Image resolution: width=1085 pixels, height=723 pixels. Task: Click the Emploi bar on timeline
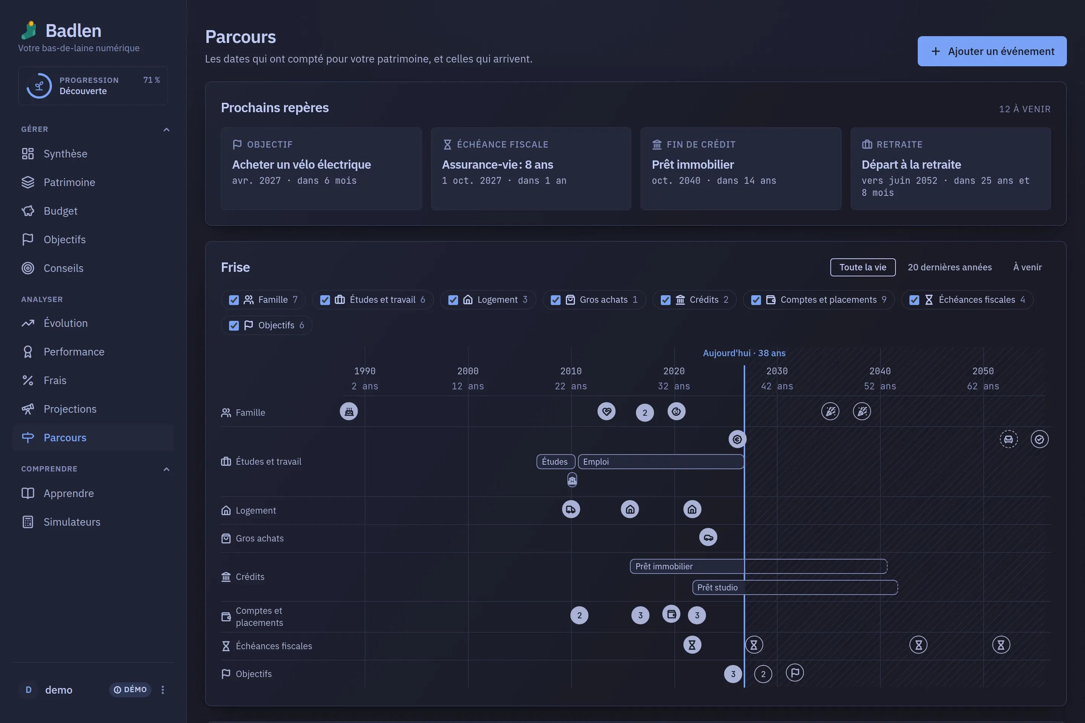(660, 462)
